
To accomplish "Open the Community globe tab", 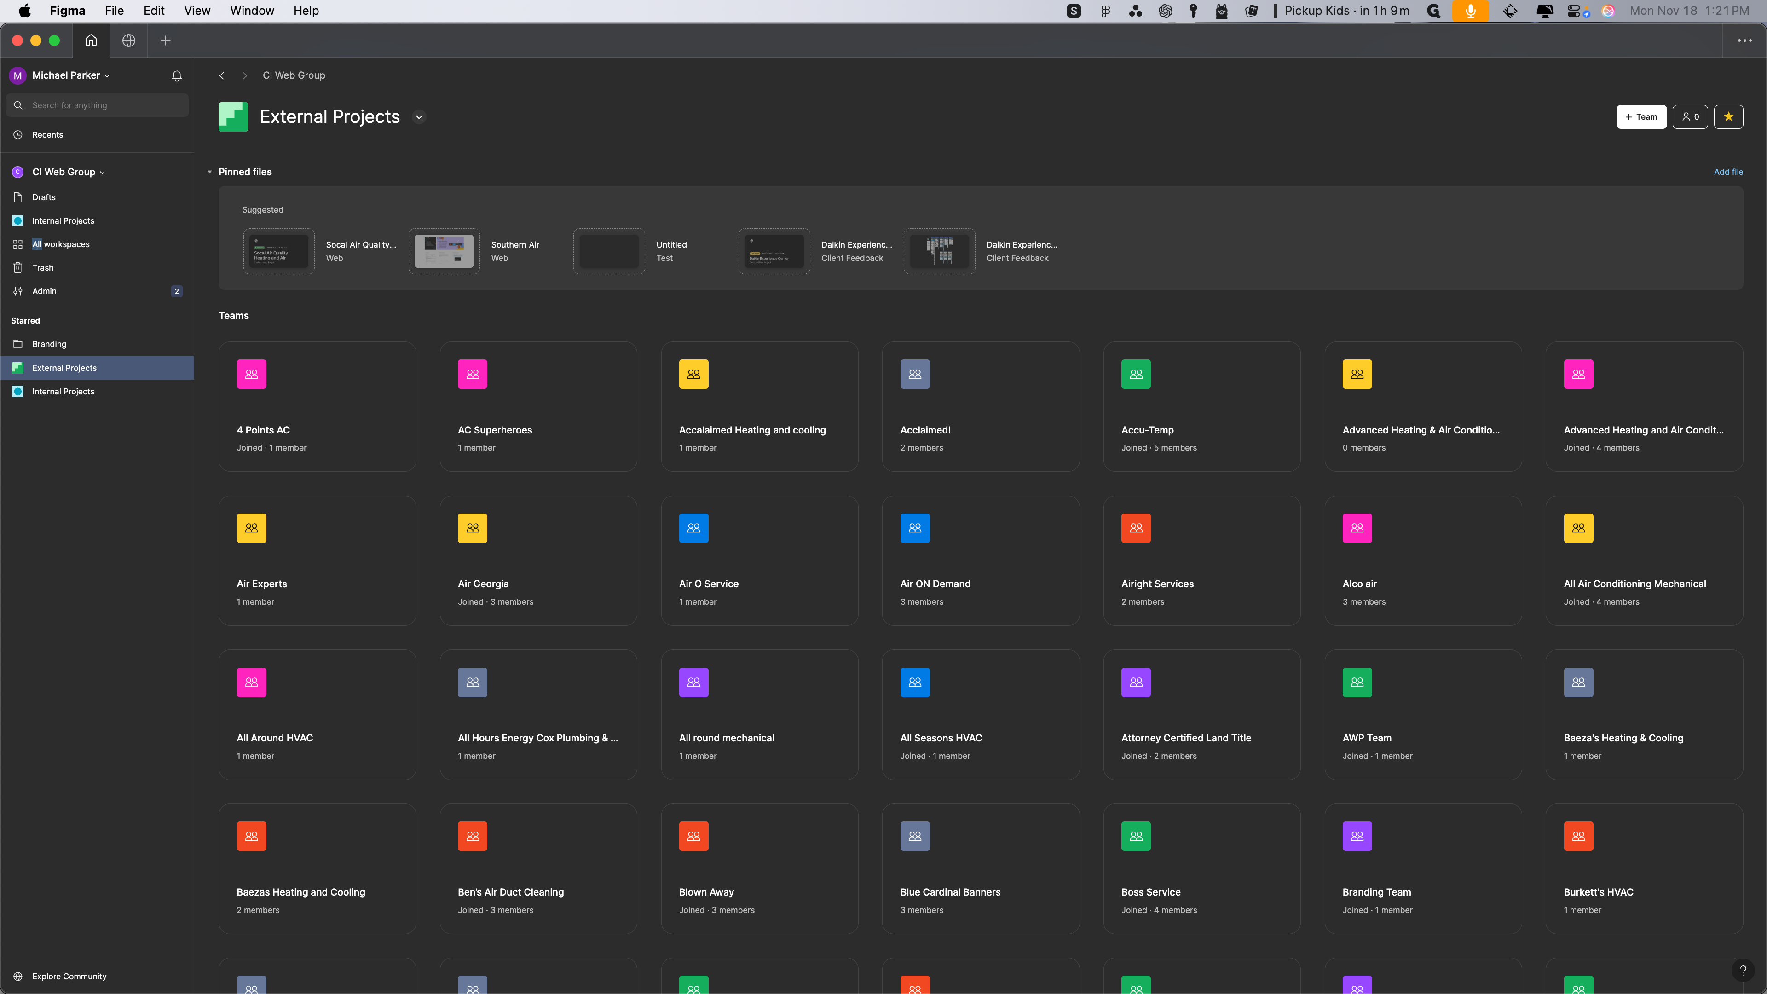I will pos(128,40).
